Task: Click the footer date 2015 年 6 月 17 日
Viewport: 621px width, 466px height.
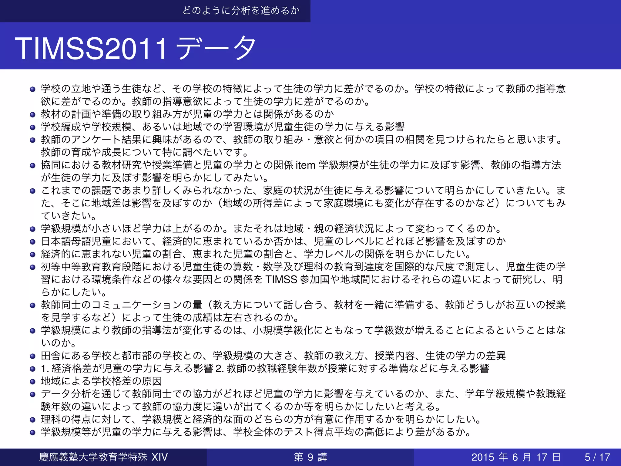Action: coord(516,457)
